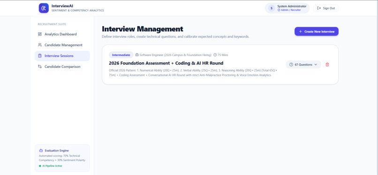Click the 75 Mins duration text

tap(223, 55)
